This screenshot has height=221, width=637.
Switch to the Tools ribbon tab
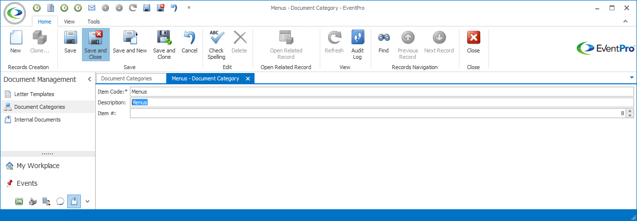[x=94, y=22]
